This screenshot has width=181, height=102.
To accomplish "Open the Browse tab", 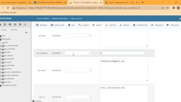I will point(42,25).
